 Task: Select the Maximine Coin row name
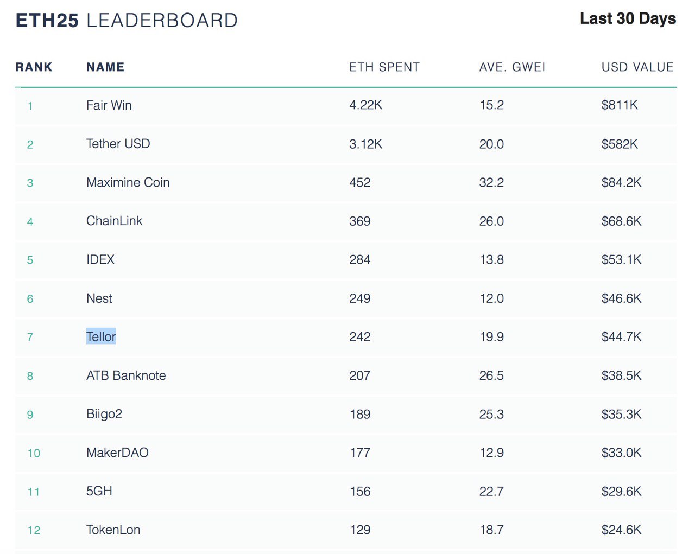point(128,182)
